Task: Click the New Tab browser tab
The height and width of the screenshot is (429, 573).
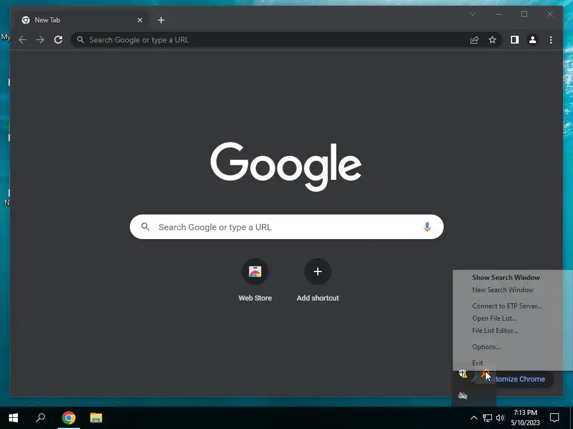Action: (81, 20)
